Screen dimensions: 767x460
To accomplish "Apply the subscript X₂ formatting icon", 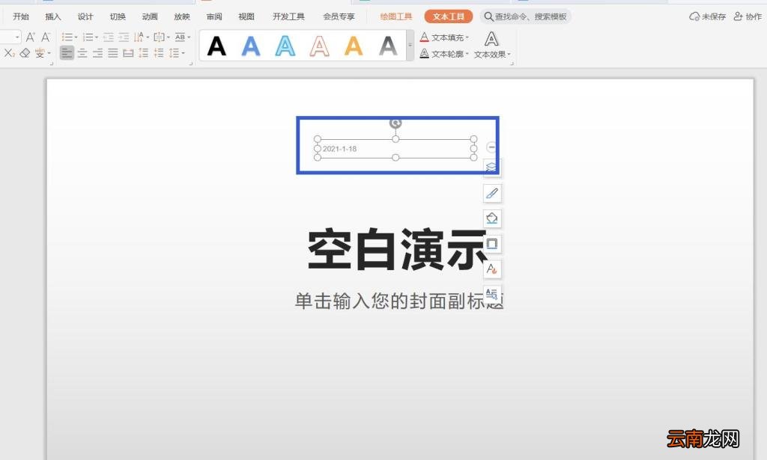I will [x=9, y=53].
